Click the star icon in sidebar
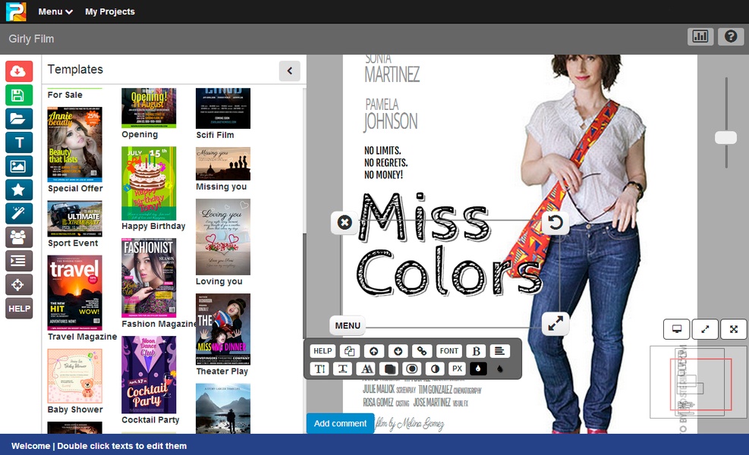This screenshot has width=749, height=455. [x=19, y=190]
